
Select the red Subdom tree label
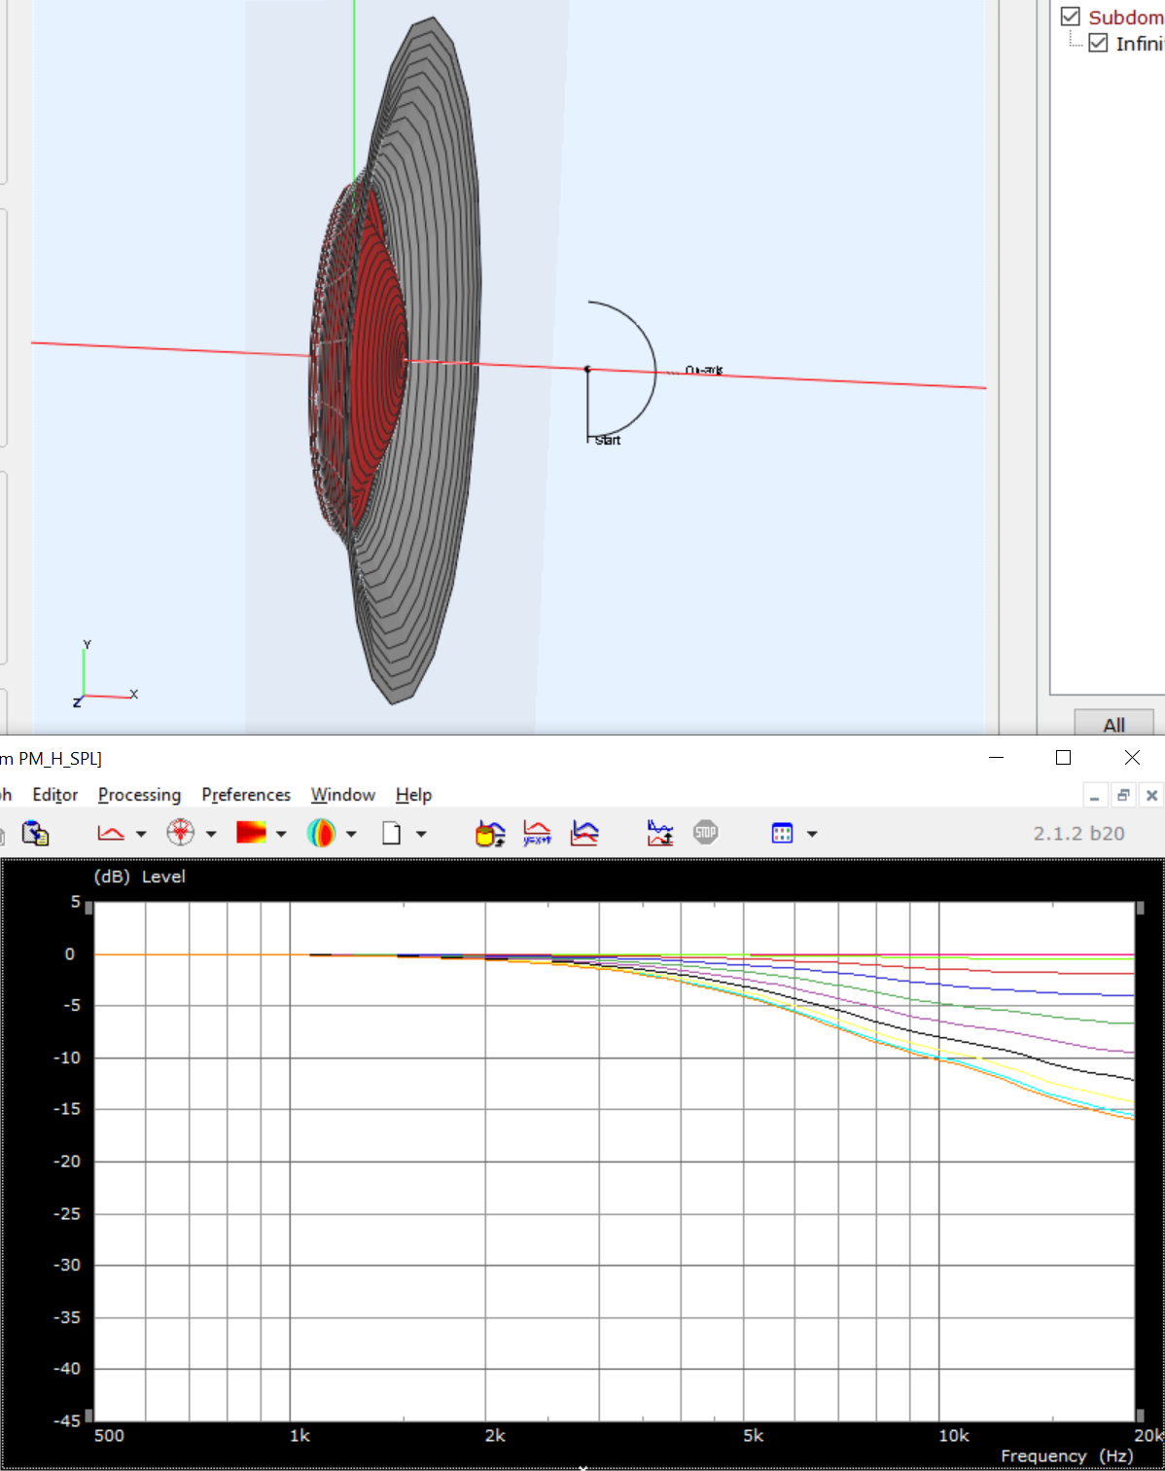(1126, 18)
